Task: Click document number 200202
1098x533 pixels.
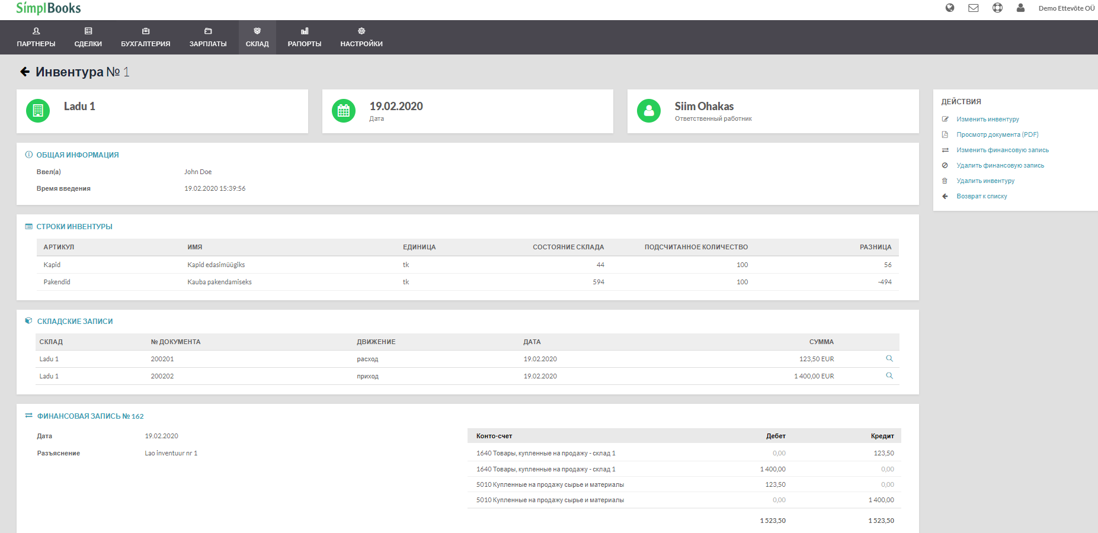Action: click(x=162, y=376)
